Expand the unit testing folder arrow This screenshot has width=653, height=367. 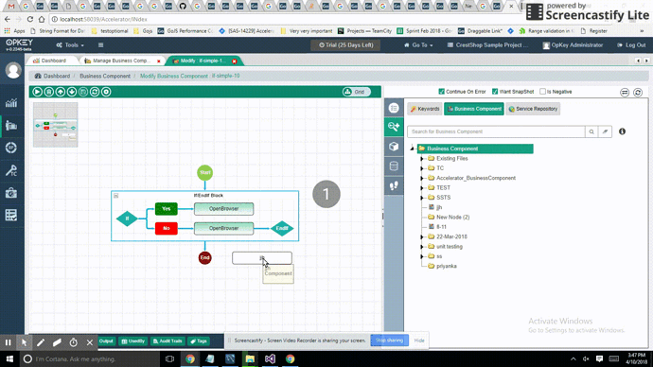click(x=421, y=247)
